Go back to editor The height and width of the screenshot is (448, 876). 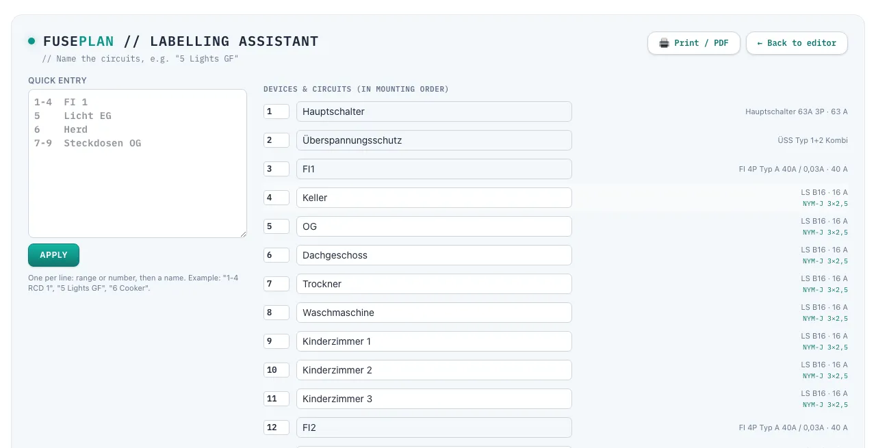point(797,43)
